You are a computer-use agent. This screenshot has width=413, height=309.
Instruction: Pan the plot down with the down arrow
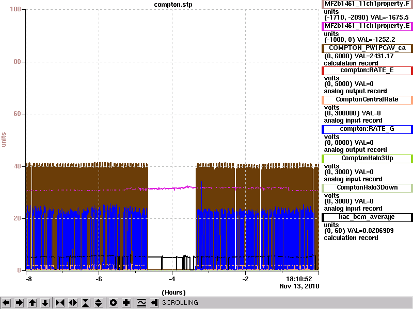tap(45, 303)
